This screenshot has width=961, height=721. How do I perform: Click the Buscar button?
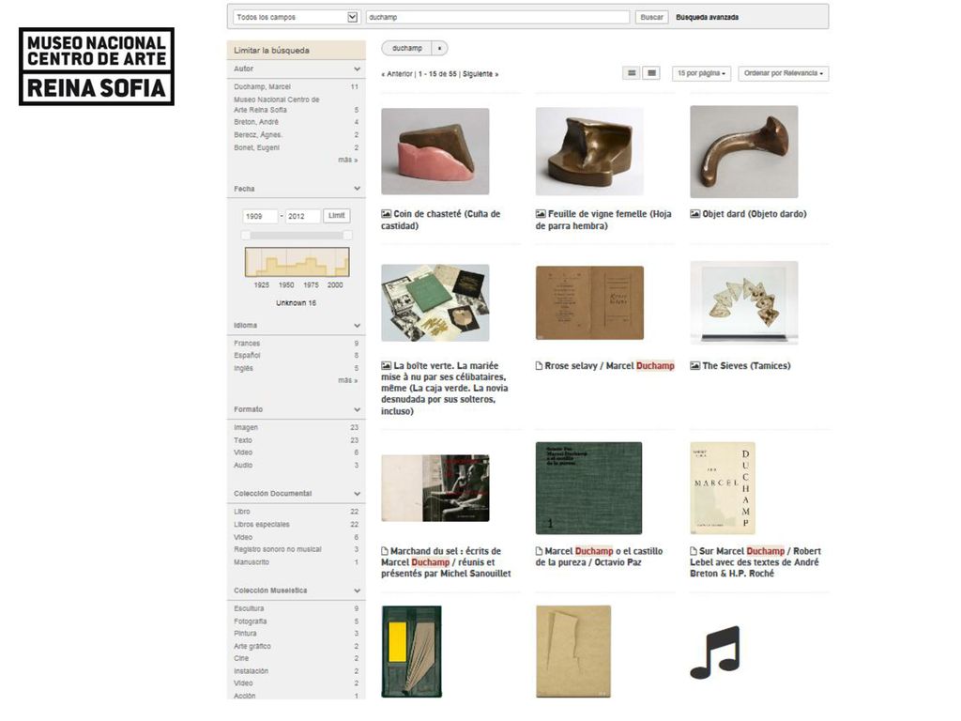tap(651, 17)
